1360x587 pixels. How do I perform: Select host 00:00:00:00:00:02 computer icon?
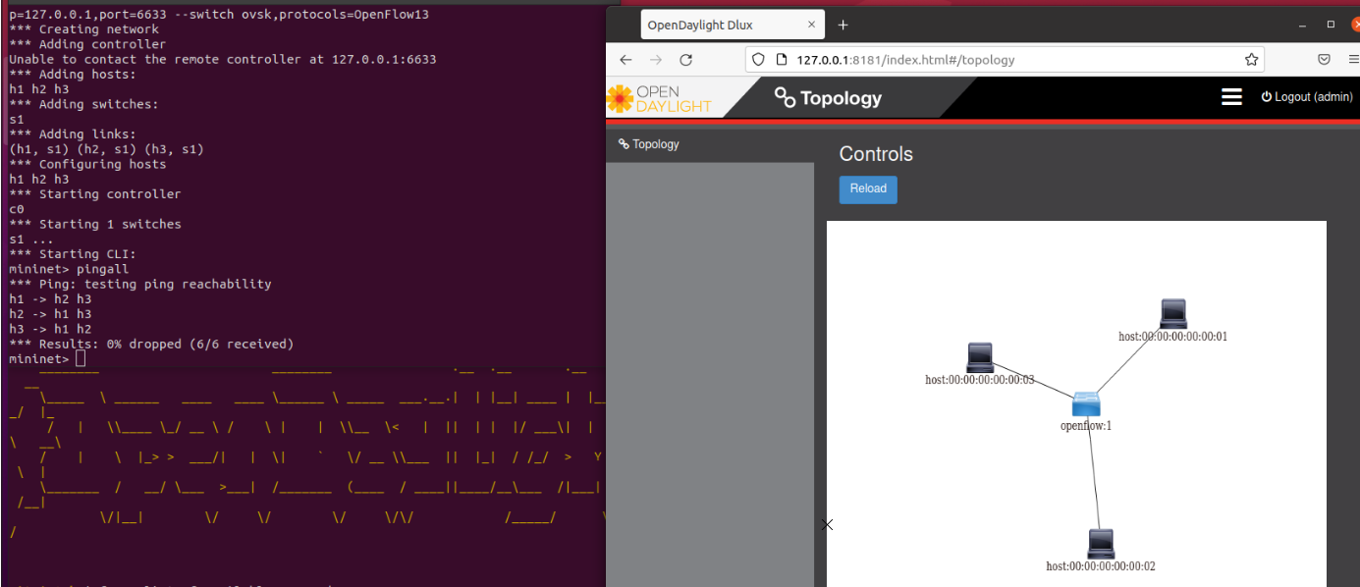pyautogui.click(x=1101, y=544)
